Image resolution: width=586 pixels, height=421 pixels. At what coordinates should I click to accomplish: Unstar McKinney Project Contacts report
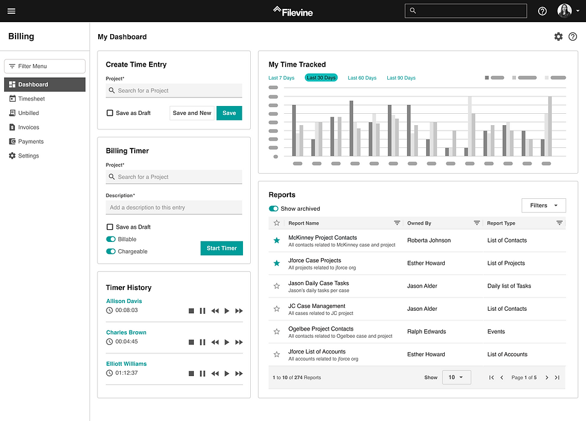pyautogui.click(x=277, y=240)
